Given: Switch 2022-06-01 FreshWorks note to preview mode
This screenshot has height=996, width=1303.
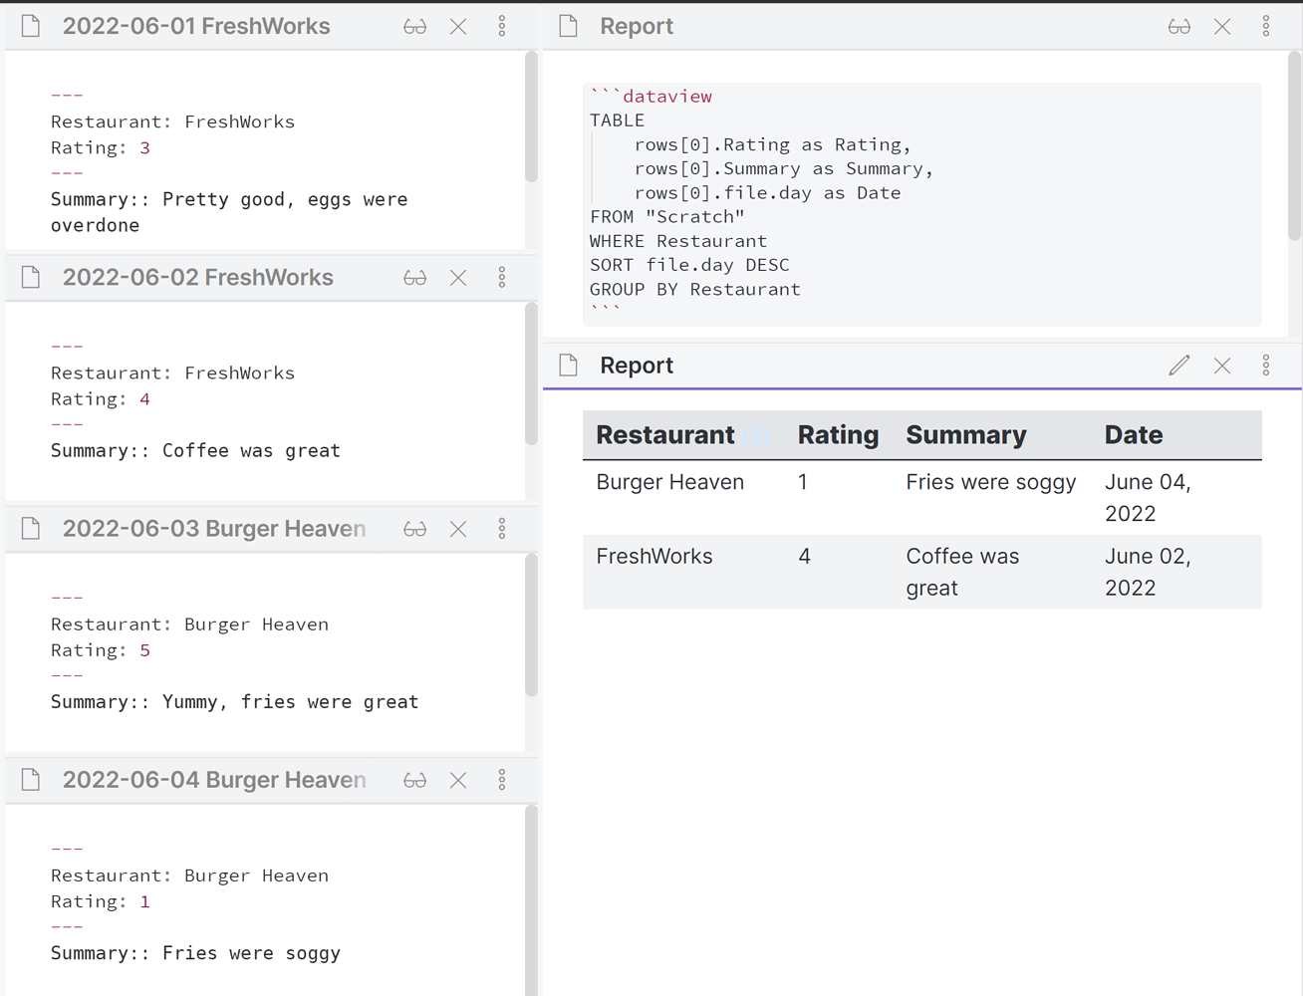Looking at the screenshot, I should tap(414, 27).
